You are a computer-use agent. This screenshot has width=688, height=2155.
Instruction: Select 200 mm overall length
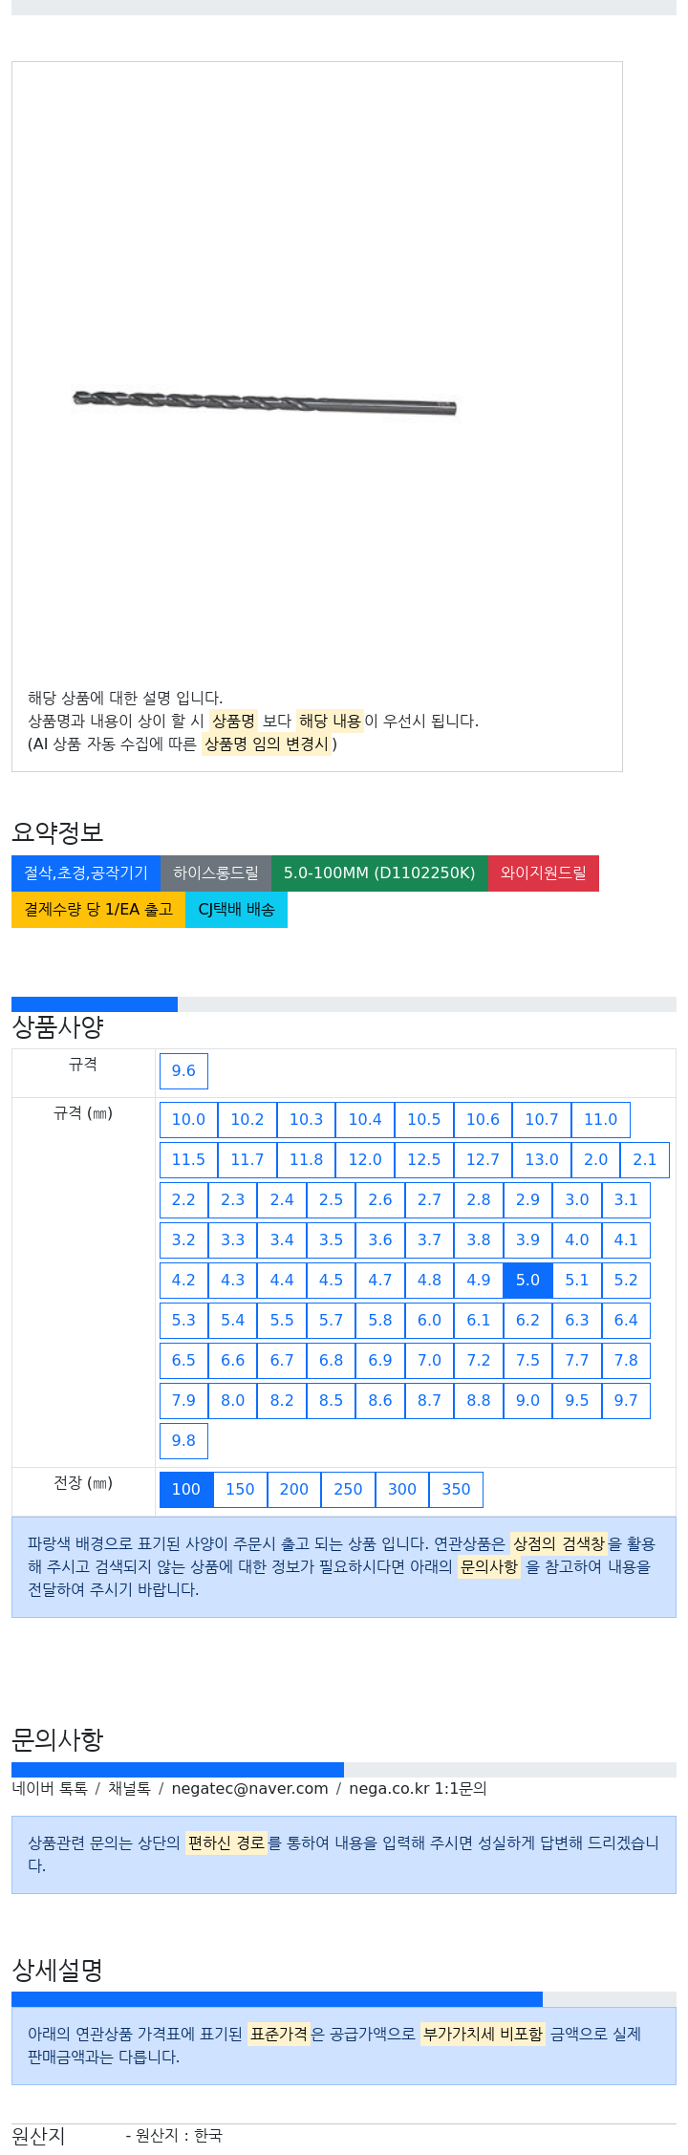click(x=294, y=1489)
